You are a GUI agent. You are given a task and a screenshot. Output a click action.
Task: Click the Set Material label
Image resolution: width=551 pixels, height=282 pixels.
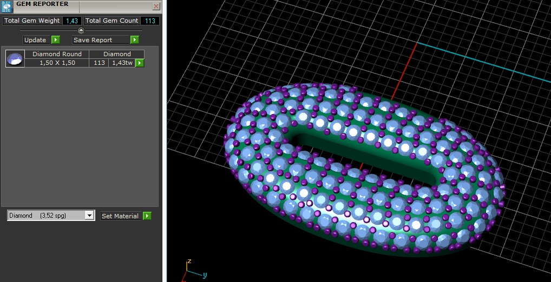[x=120, y=216]
